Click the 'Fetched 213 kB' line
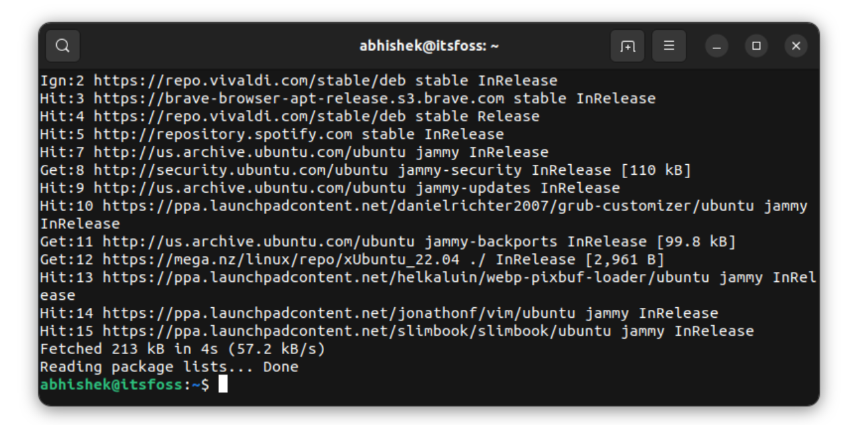 tap(183, 349)
